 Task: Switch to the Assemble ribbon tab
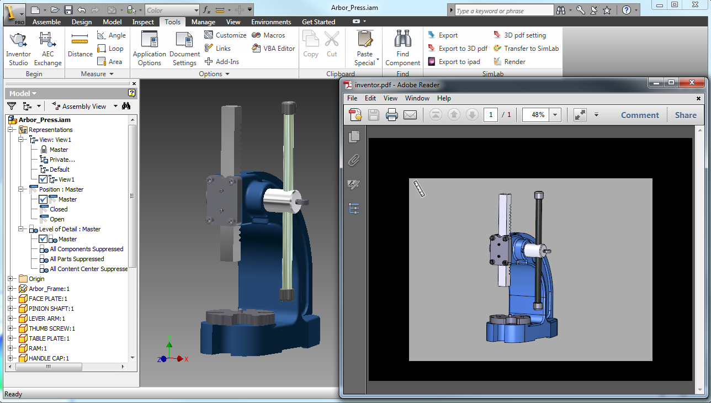coord(46,22)
